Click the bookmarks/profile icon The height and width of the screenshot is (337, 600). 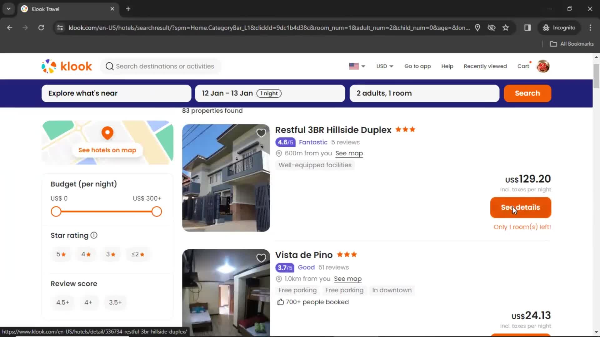coord(543,66)
